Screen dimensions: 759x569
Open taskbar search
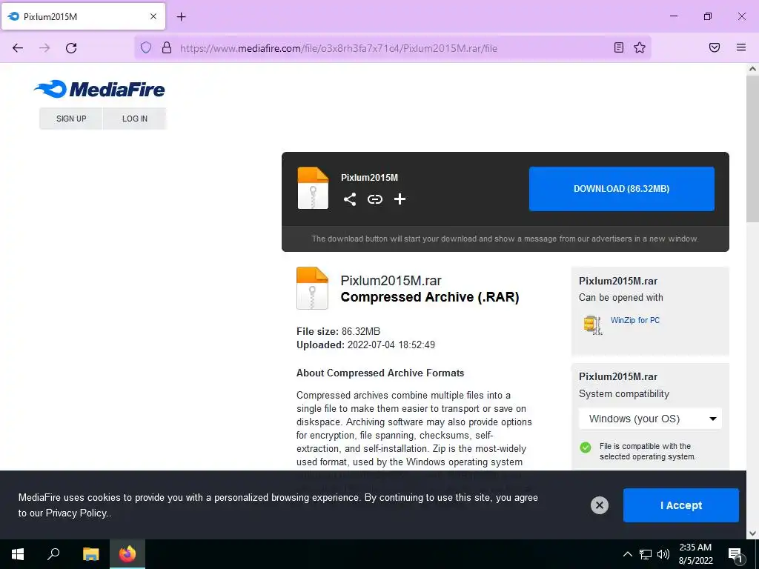point(53,554)
